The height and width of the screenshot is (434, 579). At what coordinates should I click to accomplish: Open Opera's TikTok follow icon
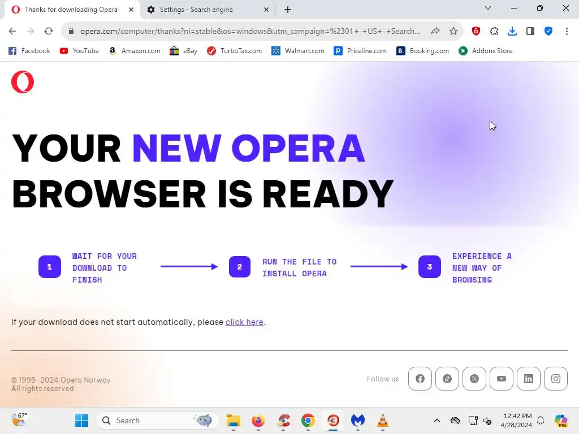[x=447, y=379]
